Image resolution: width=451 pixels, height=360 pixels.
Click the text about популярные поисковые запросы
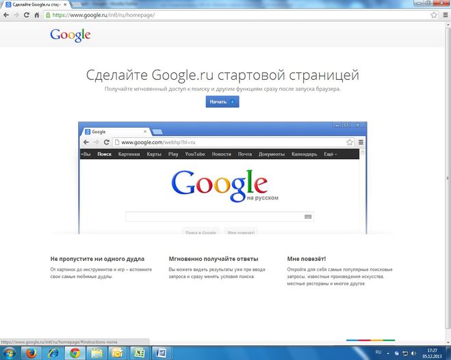[339, 277]
